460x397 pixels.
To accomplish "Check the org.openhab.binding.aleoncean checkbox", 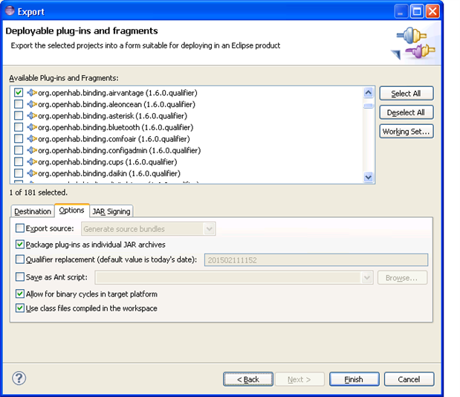I will point(19,104).
